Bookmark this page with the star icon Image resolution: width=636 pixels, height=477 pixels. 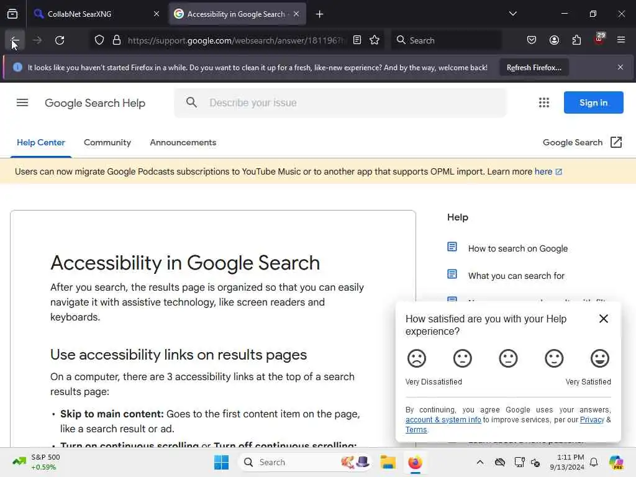pos(375,40)
